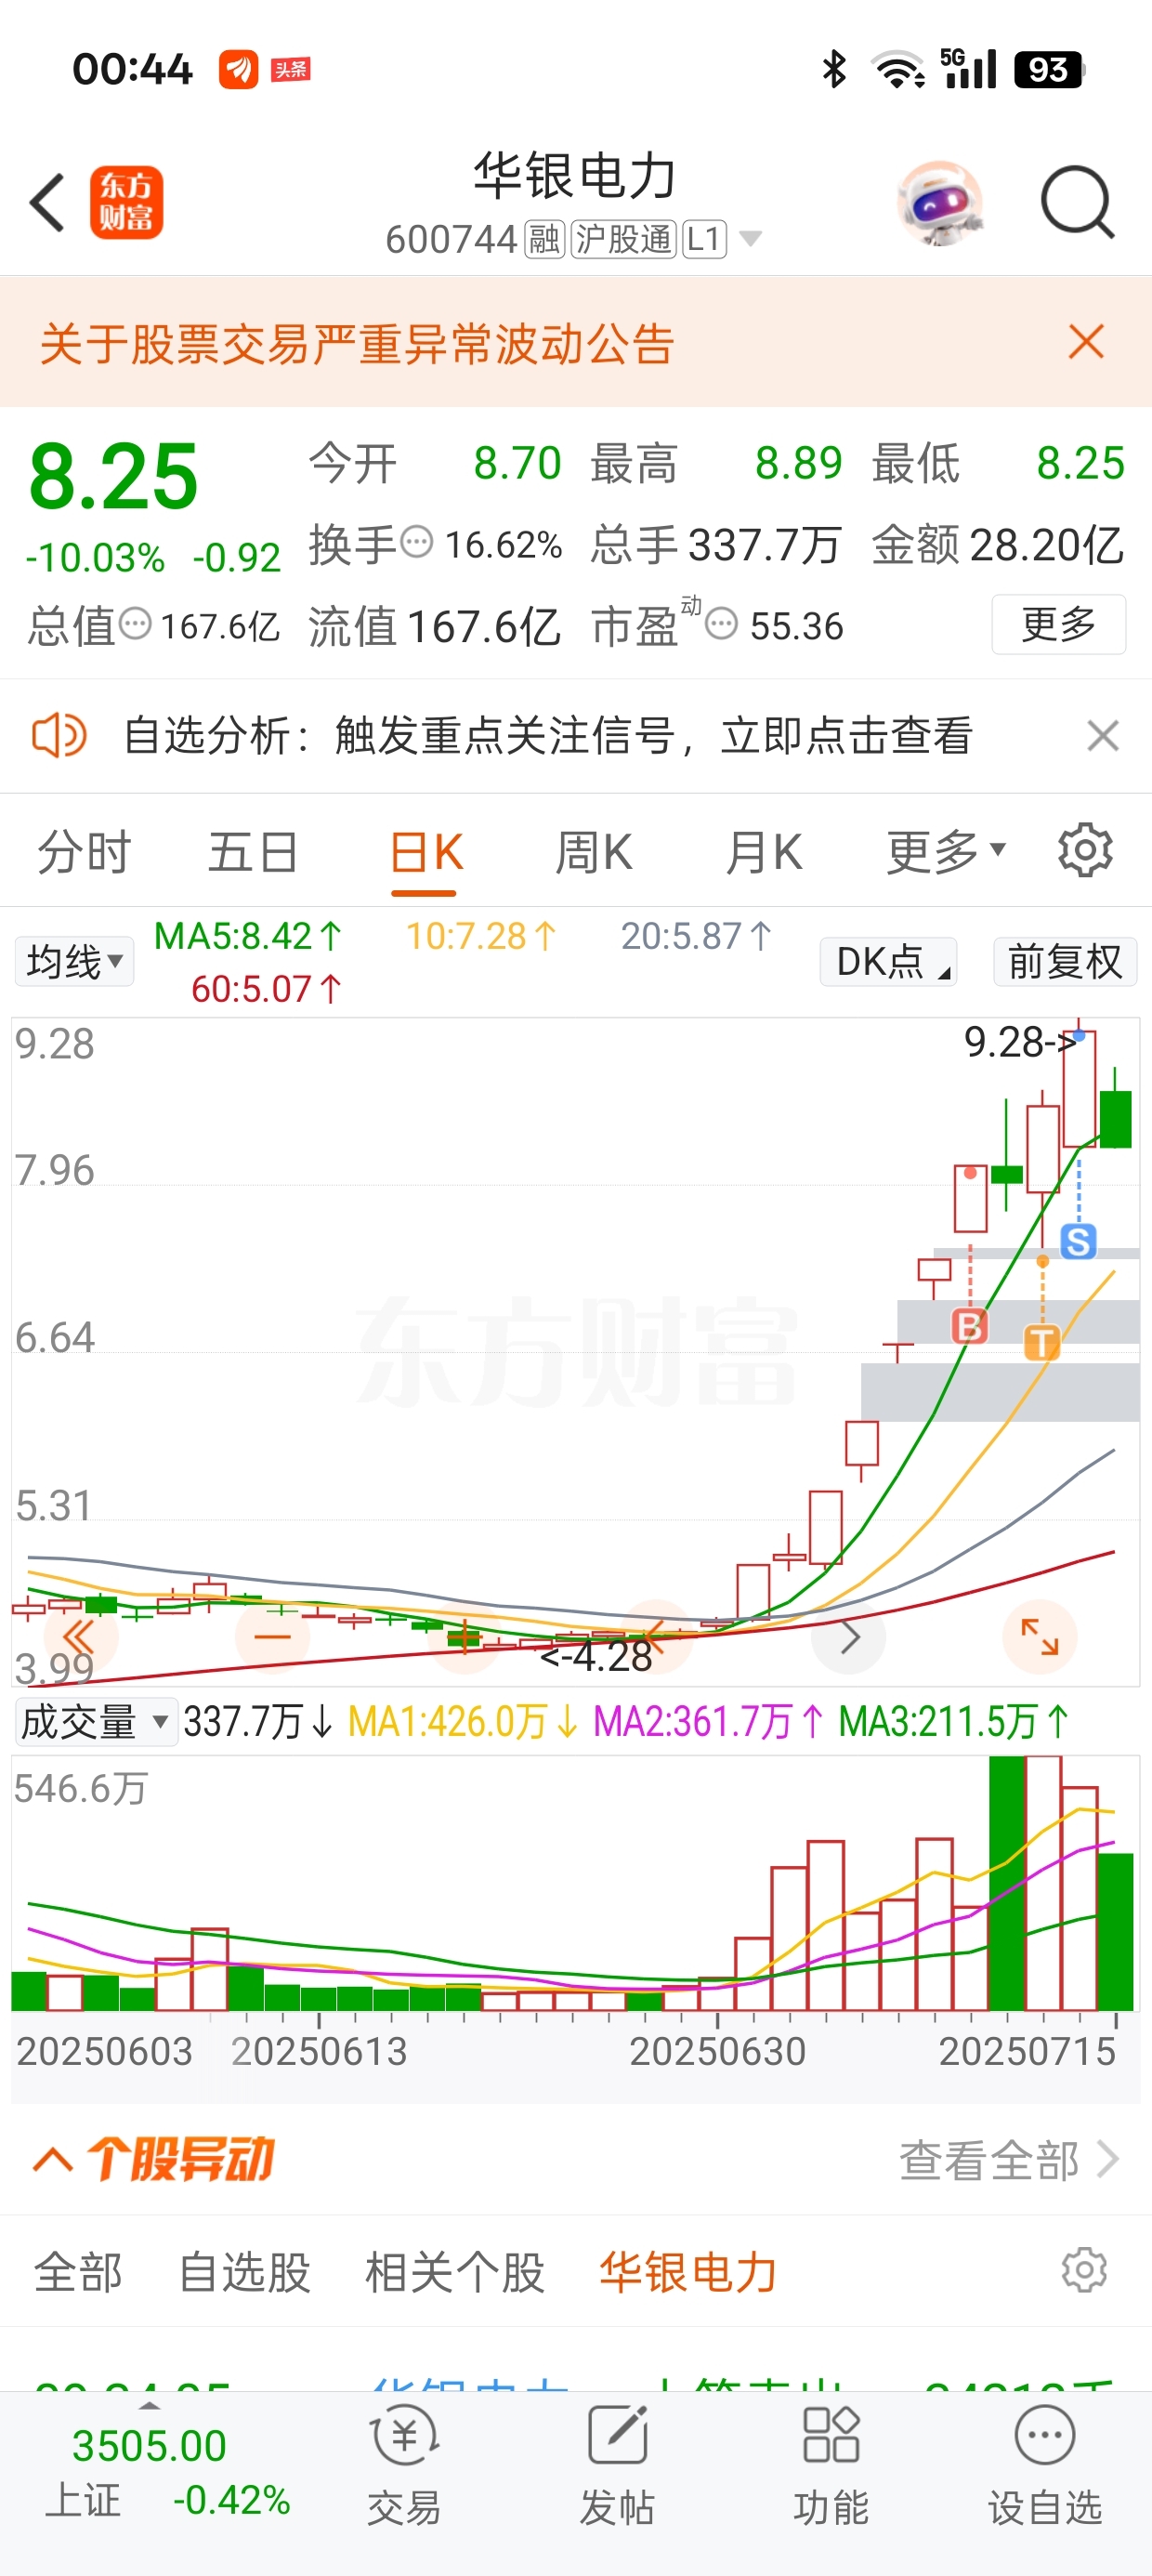This screenshot has width=1152, height=2576.
Task: Expand the index bar up-arrow
Action: (149, 2406)
